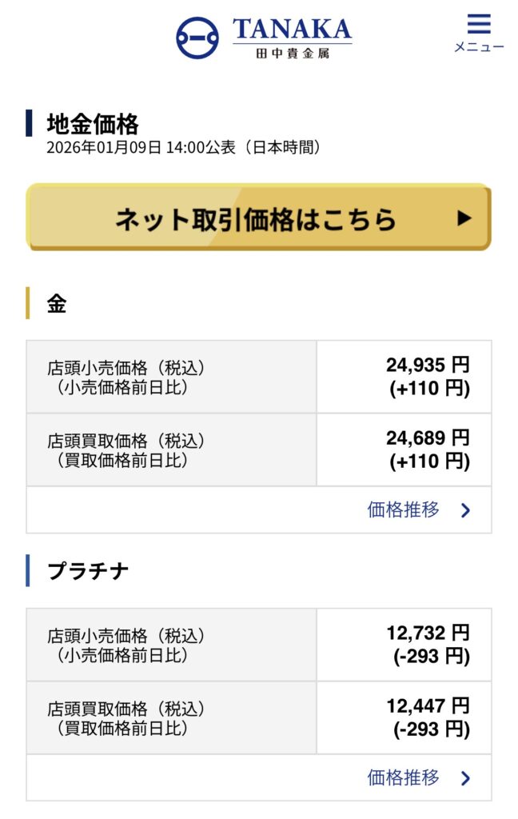Image resolution: width=518 pixels, height=819 pixels.
Task: Click the TANAKA circular logo emblem
Action: click(197, 38)
